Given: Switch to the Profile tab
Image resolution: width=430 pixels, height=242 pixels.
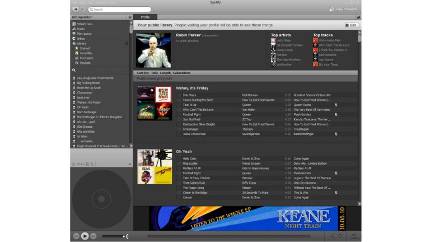Looking at the screenshot, I should tap(145, 17).
